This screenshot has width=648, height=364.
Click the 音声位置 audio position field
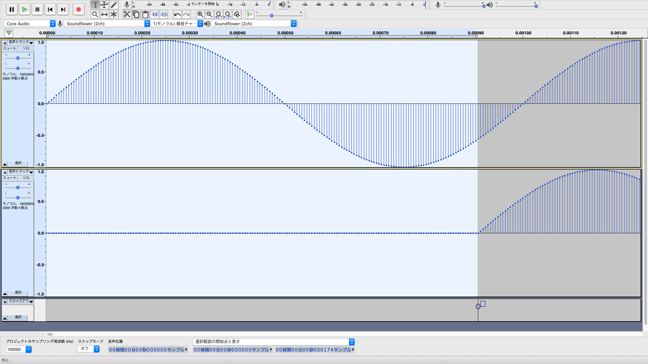point(148,350)
